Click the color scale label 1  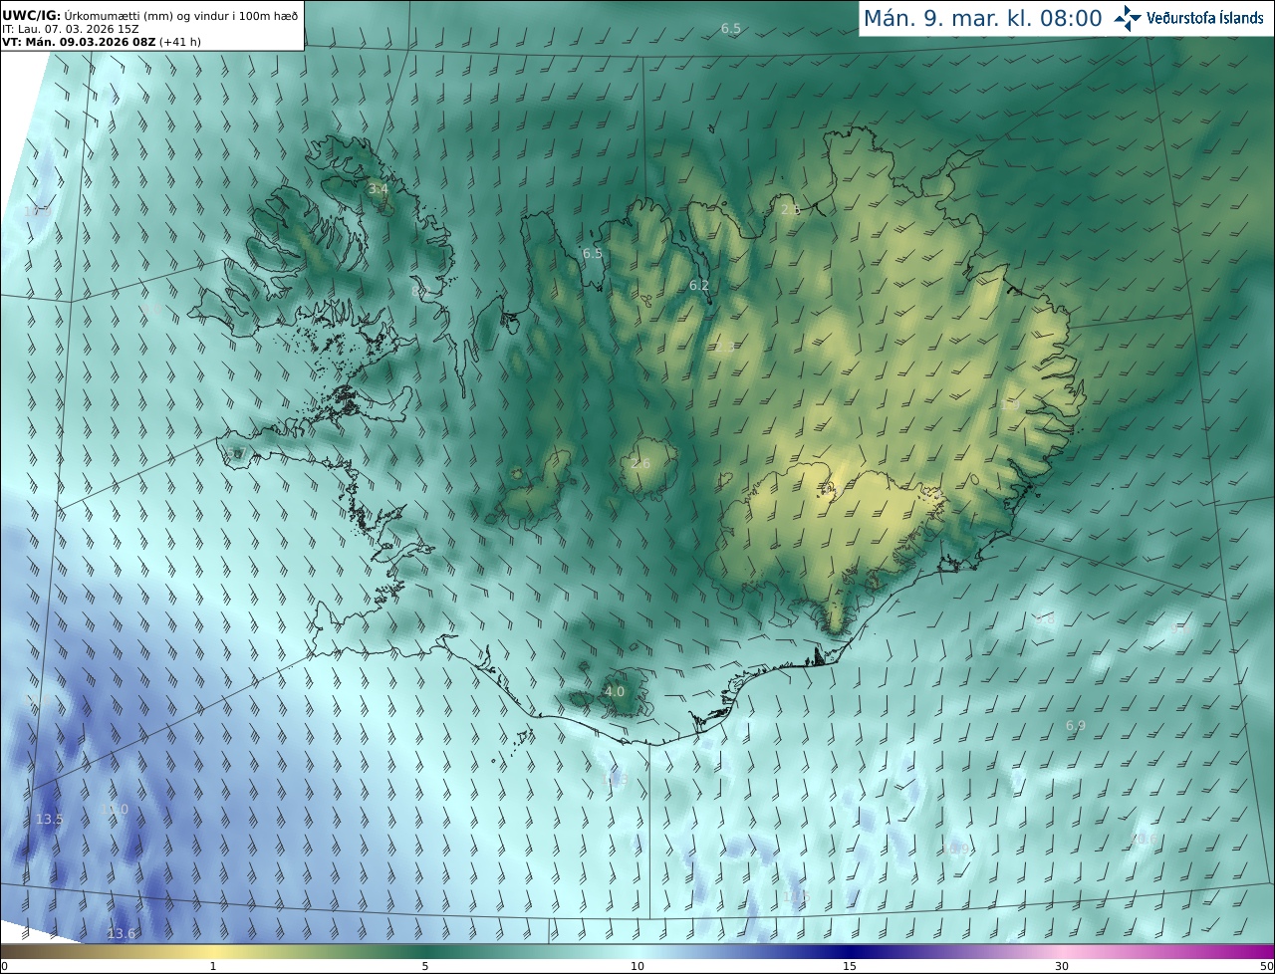click(213, 966)
